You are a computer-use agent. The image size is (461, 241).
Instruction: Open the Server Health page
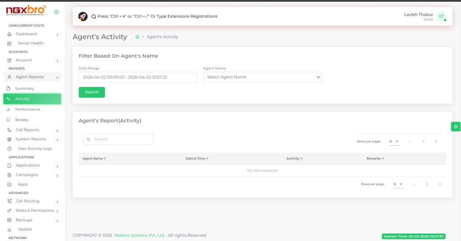tap(31, 43)
